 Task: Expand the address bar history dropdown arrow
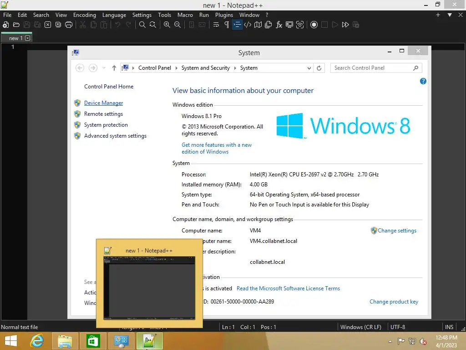pos(309,68)
